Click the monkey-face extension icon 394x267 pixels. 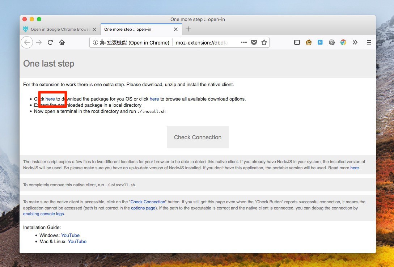(x=309, y=42)
